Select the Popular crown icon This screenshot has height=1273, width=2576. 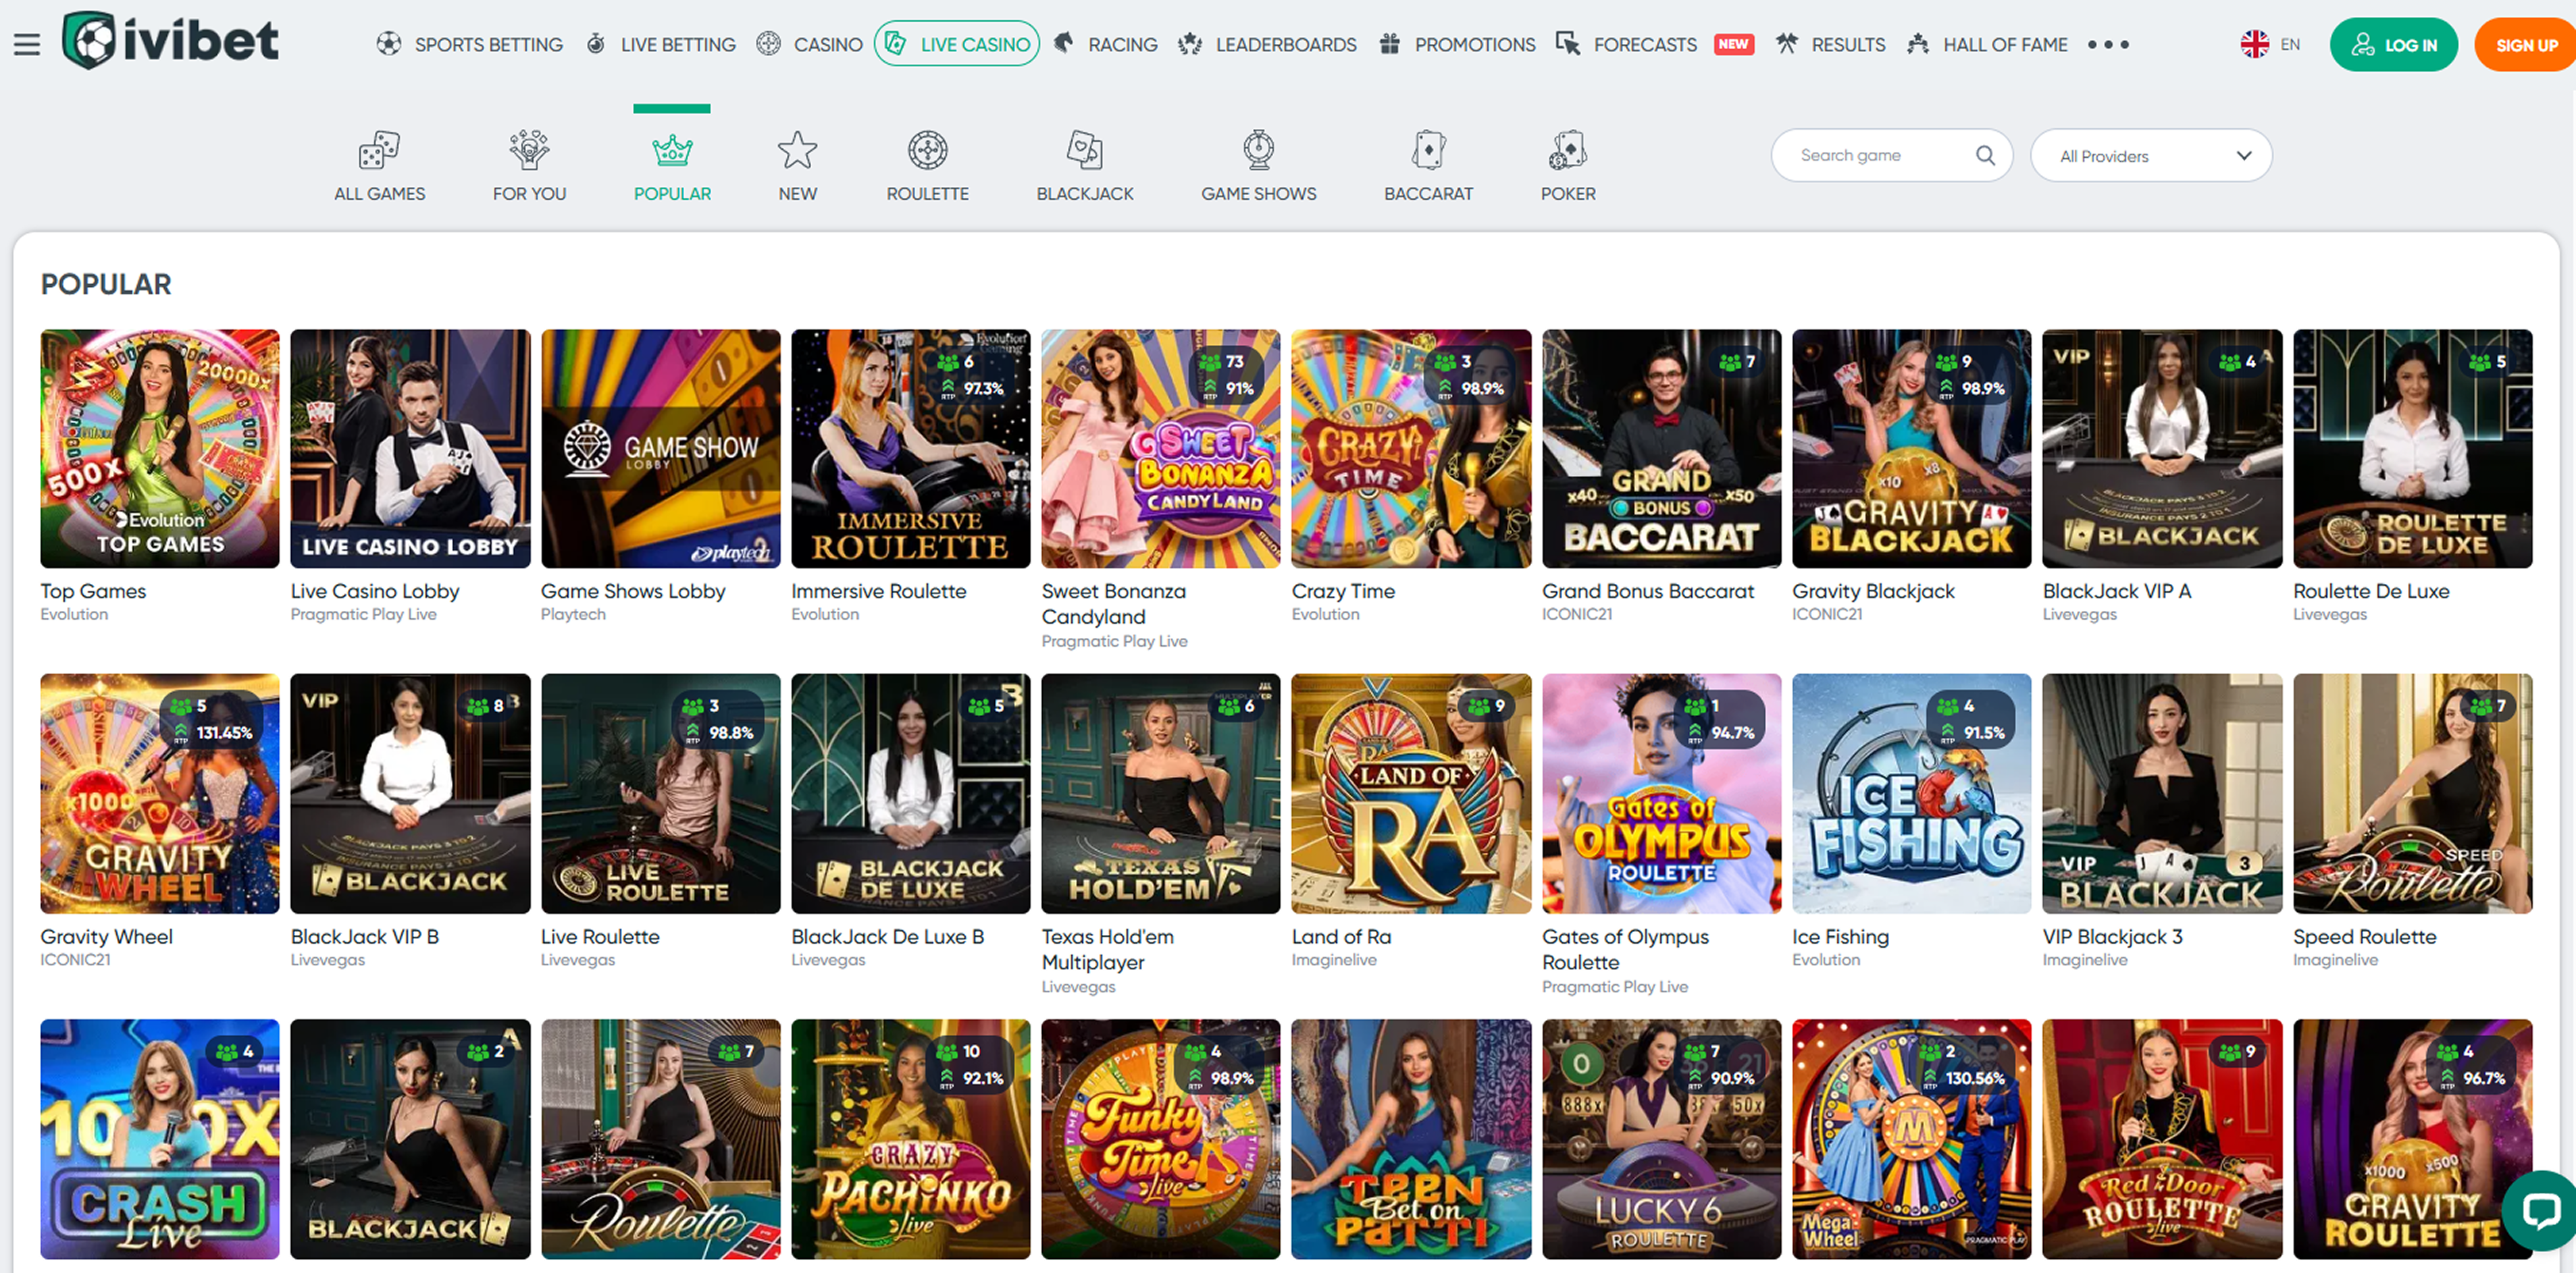[672, 151]
